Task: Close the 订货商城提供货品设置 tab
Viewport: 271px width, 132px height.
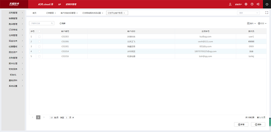Action: pyautogui.click(x=102, y=13)
